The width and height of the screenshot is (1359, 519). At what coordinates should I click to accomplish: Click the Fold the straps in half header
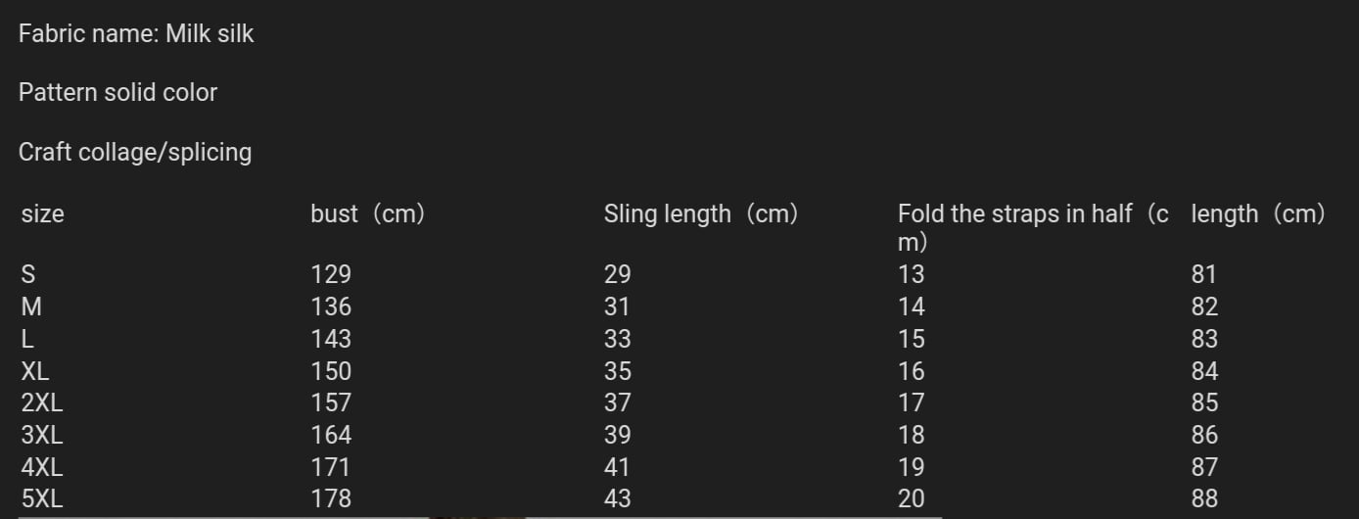pyautogui.click(x=1033, y=227)
